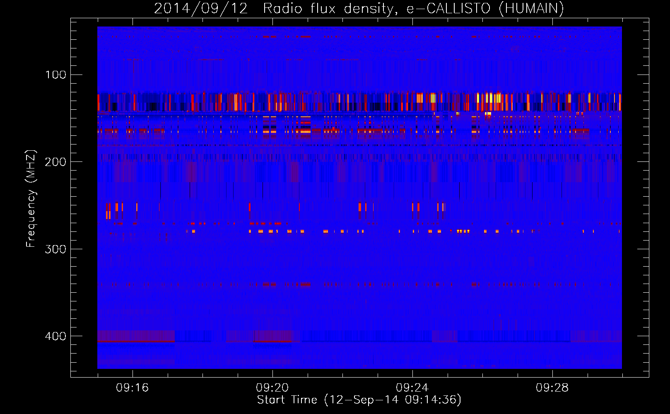Viewport: 670px width, 414px height.
Task: Click the 300 frequency tick label
Action: (x=56, y=249)
